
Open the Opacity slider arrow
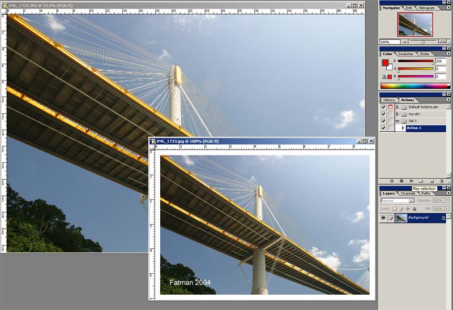(447, 200)
